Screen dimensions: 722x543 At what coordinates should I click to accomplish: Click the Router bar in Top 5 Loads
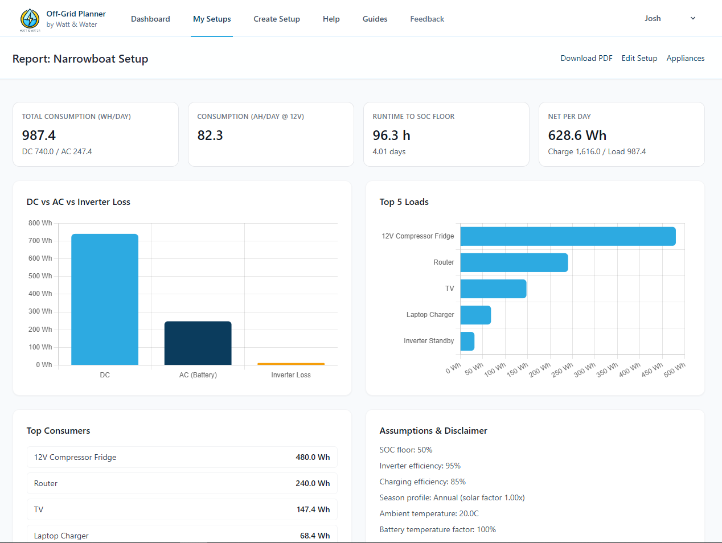[x=514, y=262]
